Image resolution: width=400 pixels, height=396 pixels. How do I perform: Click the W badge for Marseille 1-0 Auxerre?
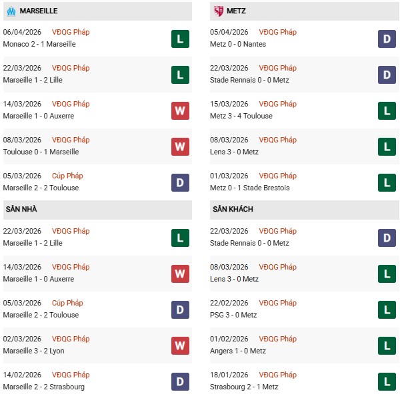click(180, 110)
